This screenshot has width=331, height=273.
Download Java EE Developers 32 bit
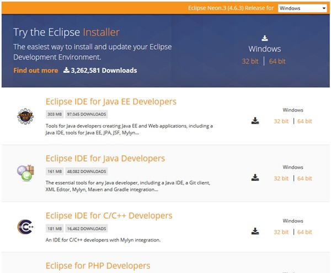(x=281, y=121)
